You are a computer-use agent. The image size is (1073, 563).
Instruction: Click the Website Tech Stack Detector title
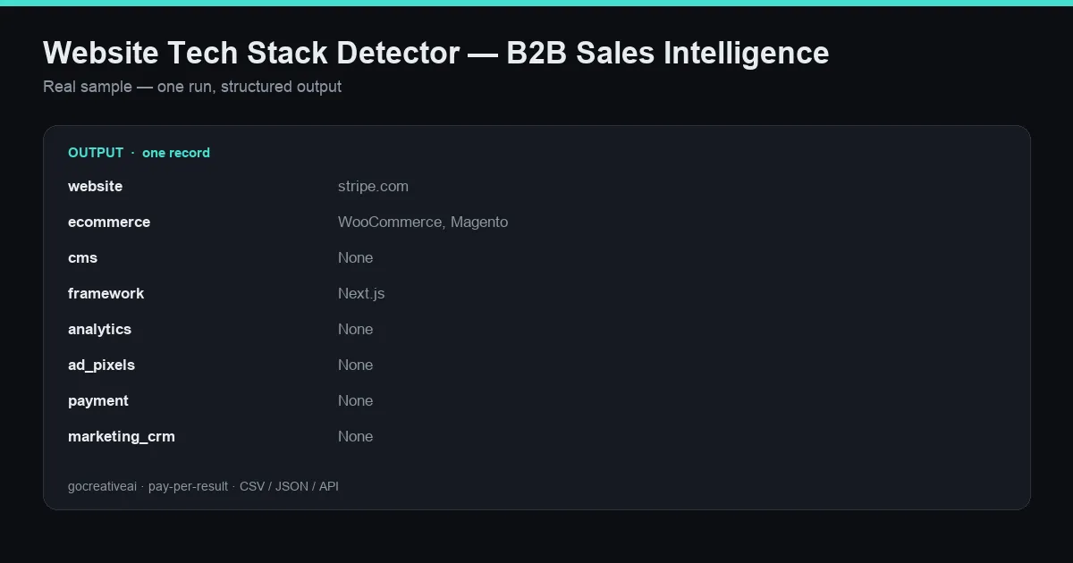(x=435, y=53)
